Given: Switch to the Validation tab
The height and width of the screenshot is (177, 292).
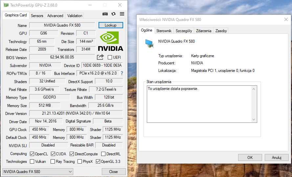Looking at the screenshot, I should click(x=75, y=16).
